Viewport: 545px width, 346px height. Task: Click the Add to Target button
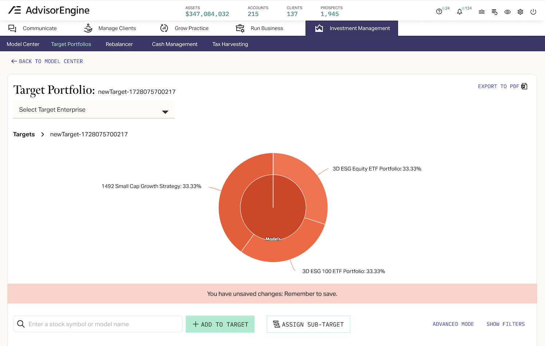220,324
